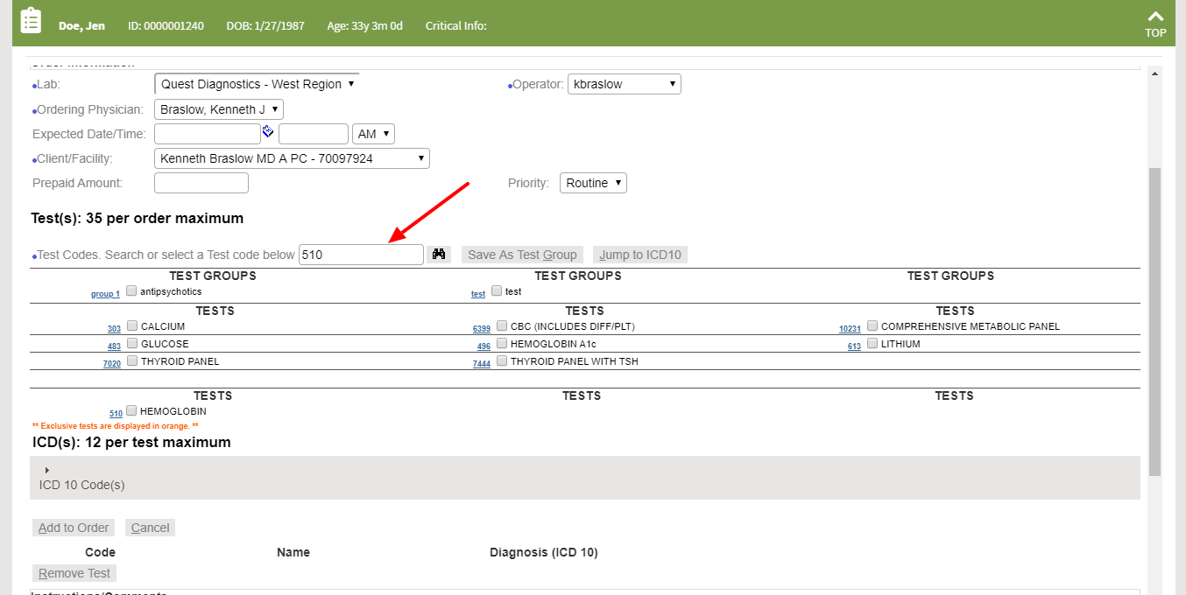
Task: Open the 'test' group link
Action: [x=478, y=294]
